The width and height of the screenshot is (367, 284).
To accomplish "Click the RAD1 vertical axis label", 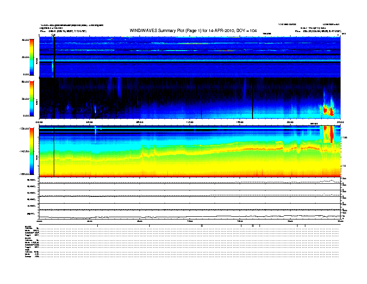I will pyautogui.click(x=37, y=102).
